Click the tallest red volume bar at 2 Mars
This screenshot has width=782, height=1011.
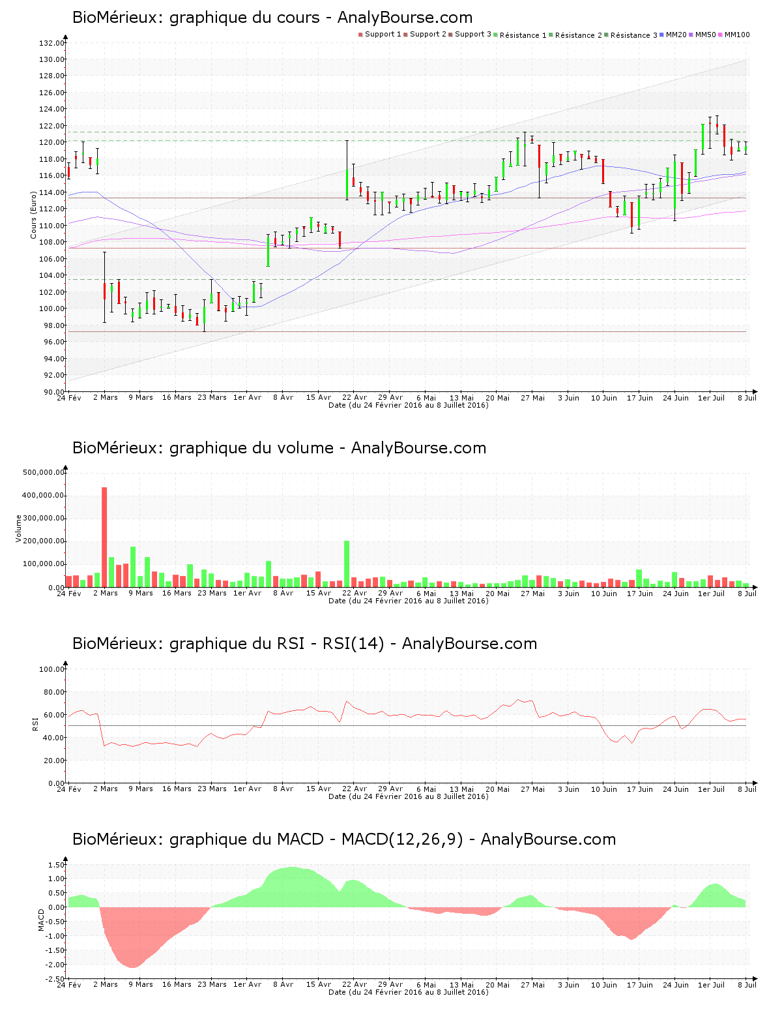pos(104,537)
